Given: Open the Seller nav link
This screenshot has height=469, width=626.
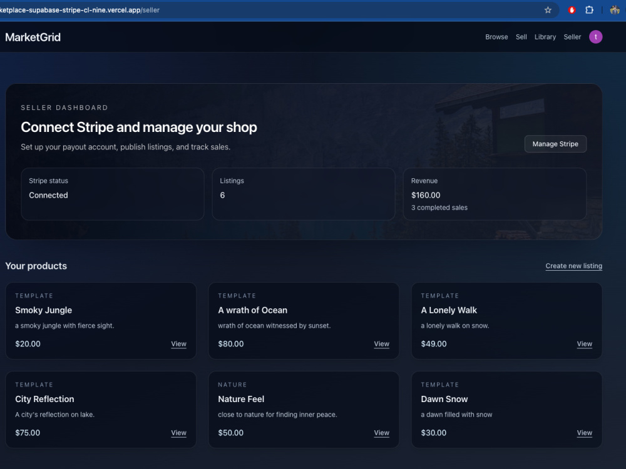Looking at the screenshot, I should 572,37.
